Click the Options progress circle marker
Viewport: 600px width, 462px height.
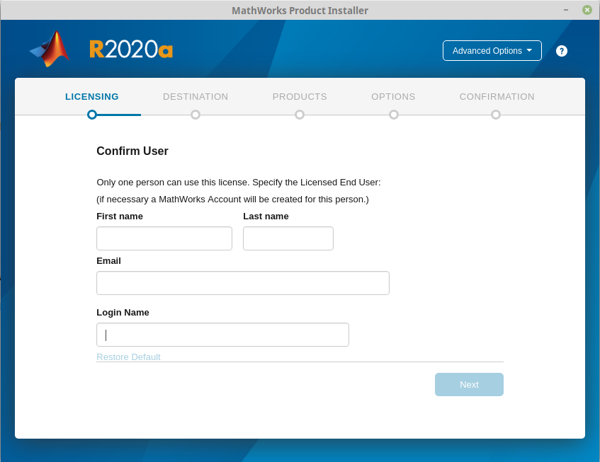point(394,115)
